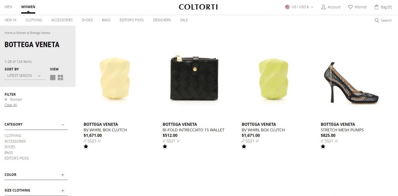This screenshot has height=196, width=398.
Task: Open the US / USD currency selector
Action: [x=299, y=7]
